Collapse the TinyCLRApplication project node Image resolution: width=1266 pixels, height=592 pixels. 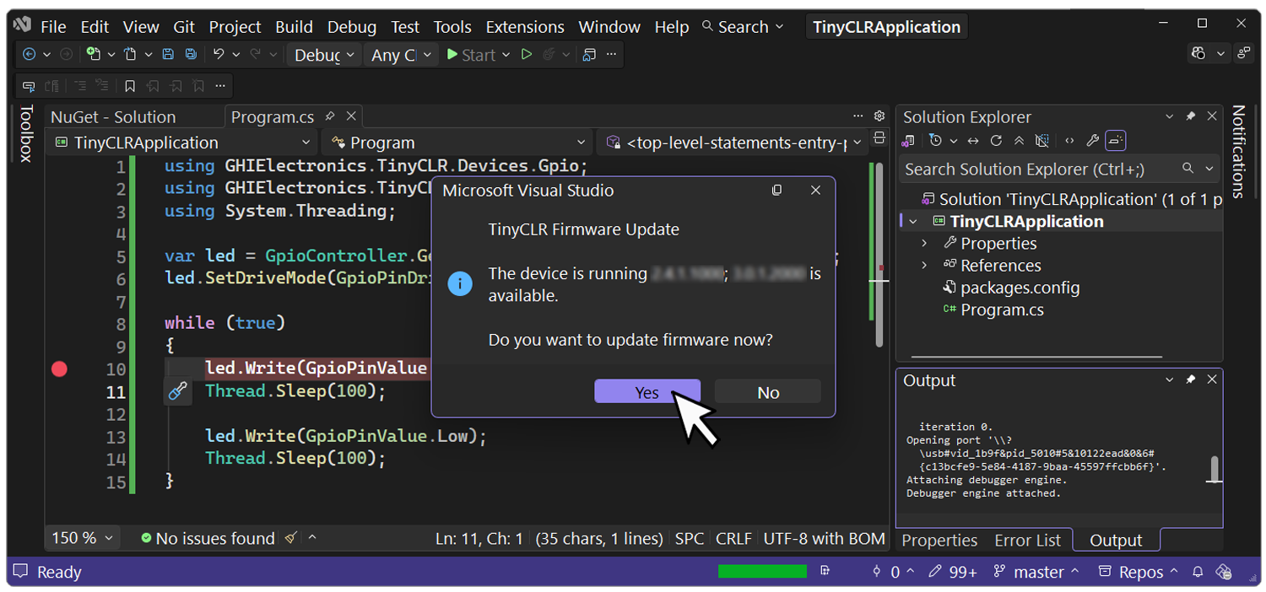point(912,221)
